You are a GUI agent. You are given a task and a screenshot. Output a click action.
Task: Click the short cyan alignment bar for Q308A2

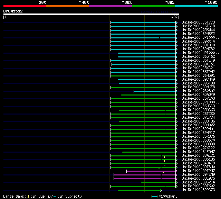pos(155,91)
